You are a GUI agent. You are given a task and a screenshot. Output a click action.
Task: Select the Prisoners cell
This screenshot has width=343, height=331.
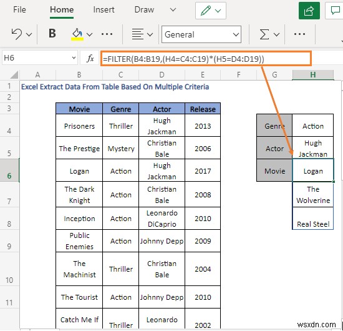79,126
